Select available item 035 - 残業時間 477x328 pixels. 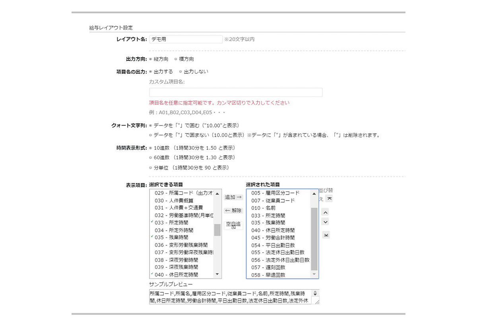pos(182,237)
